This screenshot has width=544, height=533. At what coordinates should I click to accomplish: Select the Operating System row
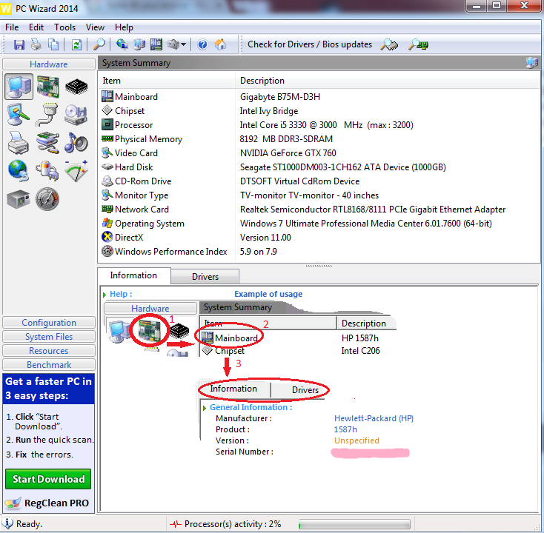click(319, 224)
